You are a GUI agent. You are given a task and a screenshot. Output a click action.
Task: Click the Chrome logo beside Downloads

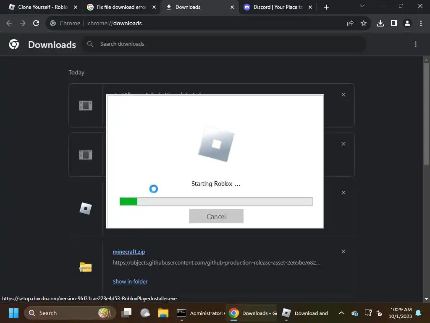click(14, 44)
